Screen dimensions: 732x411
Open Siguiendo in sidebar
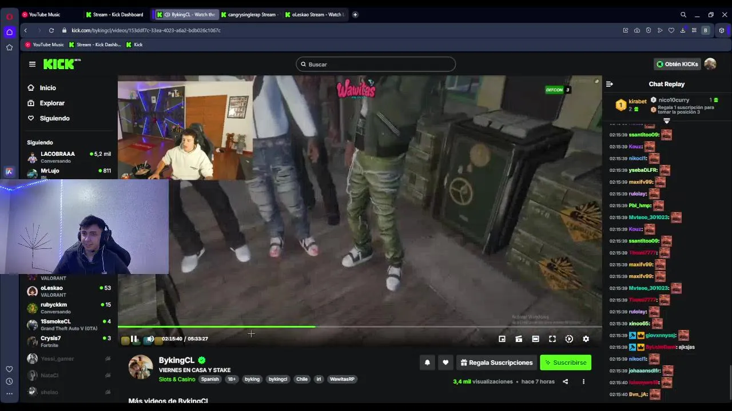tap(49, 118)
